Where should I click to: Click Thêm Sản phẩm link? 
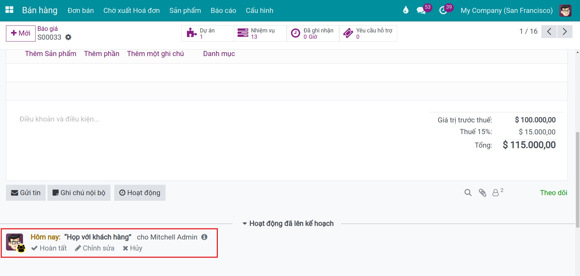(x=51, y=54)
